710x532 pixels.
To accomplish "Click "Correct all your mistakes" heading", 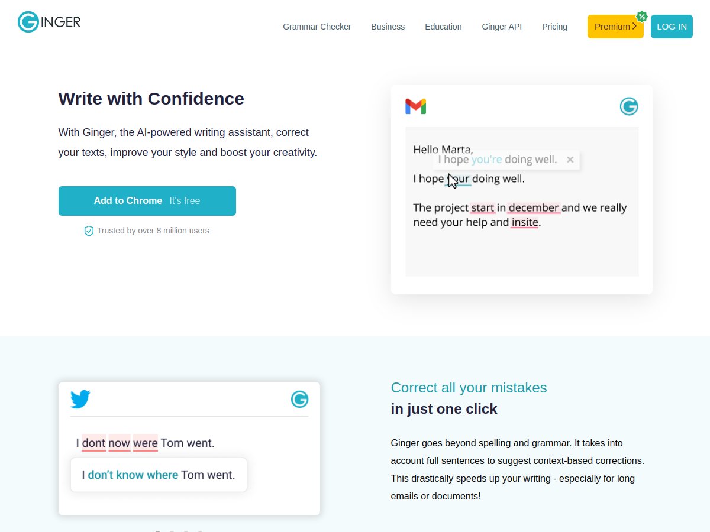I will [x=469, y=388].
